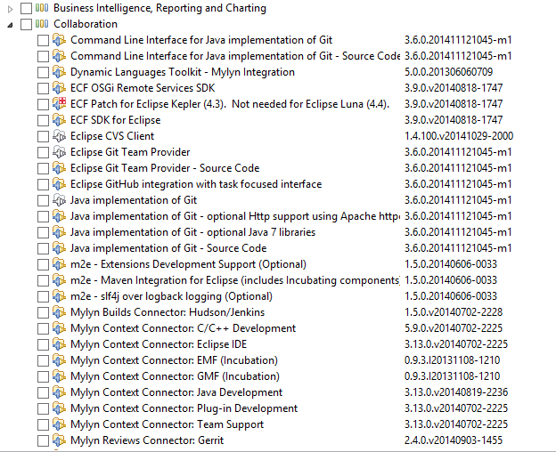Select 'Mylyn Context Connector: Team Support' row
This screenshot has height=452, width=556.
[x=167, y=424]
